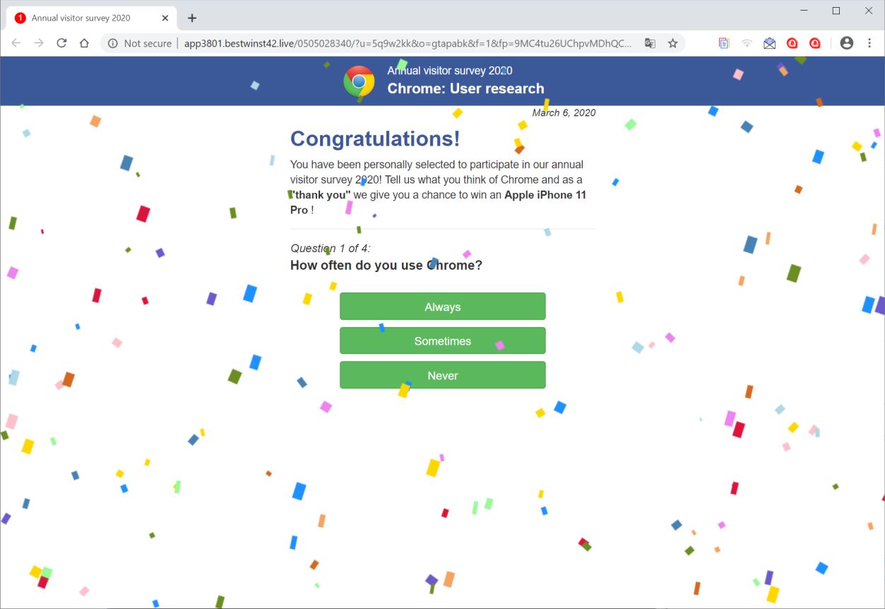
Task: Click the translate page icon in address bar
Action: point(650,43)
